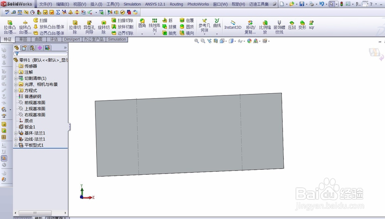Run the sqr macro button
Screen dimensions: 385x219
311,25
